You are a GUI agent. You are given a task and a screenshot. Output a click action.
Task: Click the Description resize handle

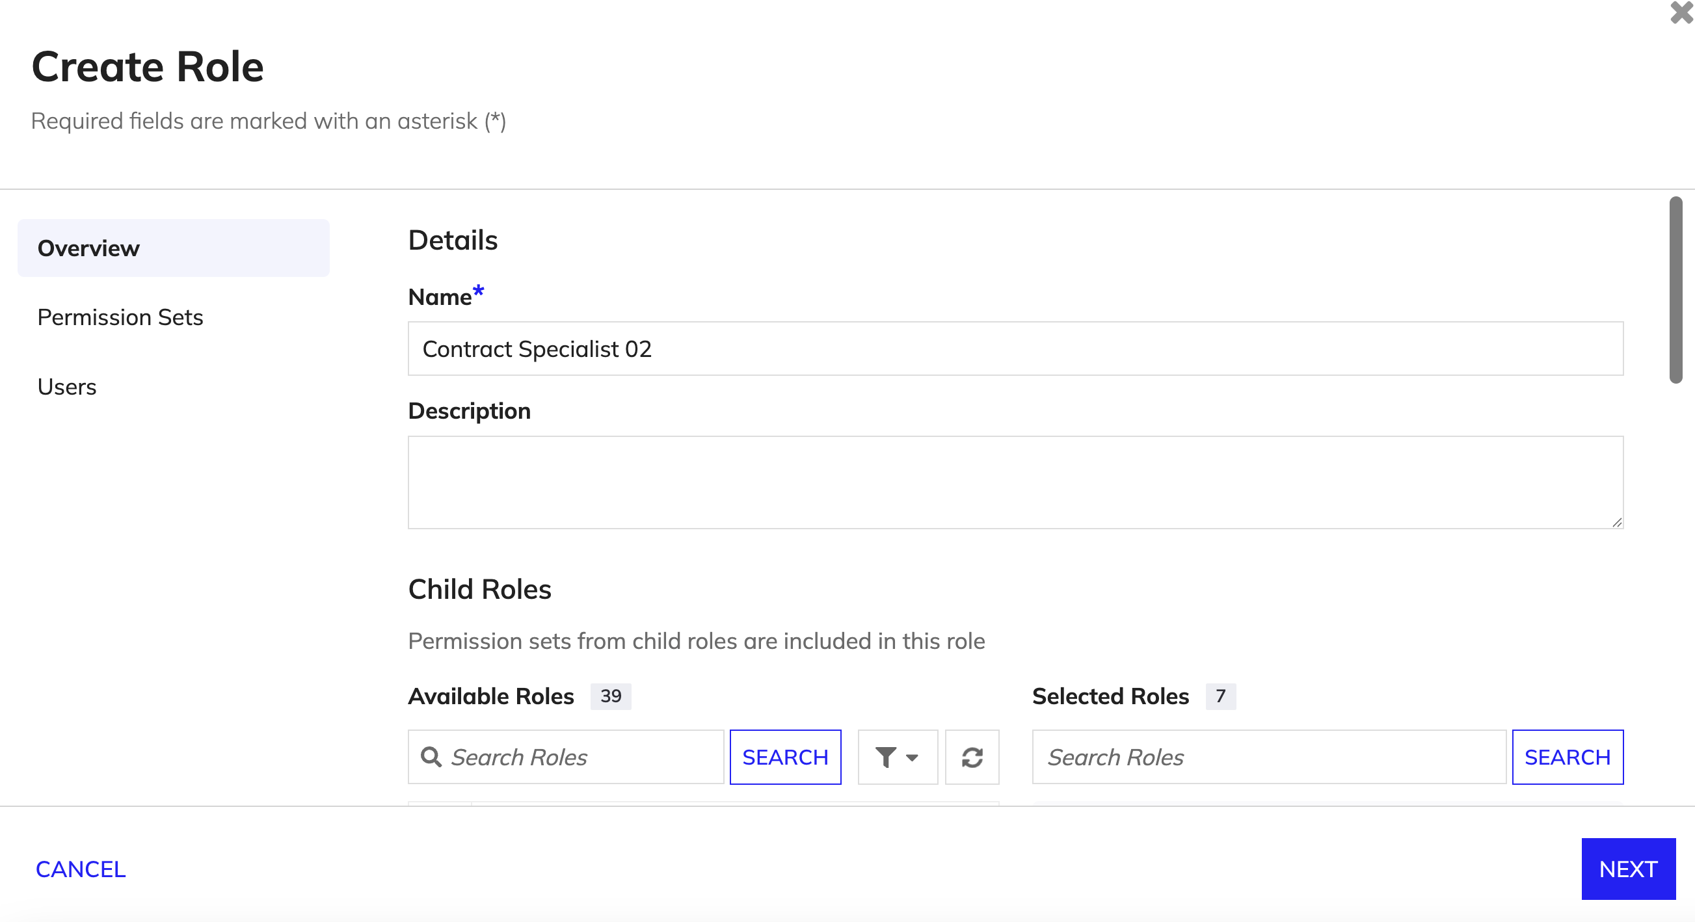click(x=1617, y=522)
